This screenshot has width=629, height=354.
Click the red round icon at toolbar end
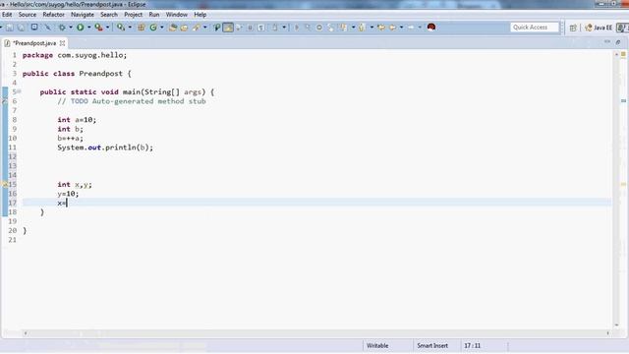[431, 27]
